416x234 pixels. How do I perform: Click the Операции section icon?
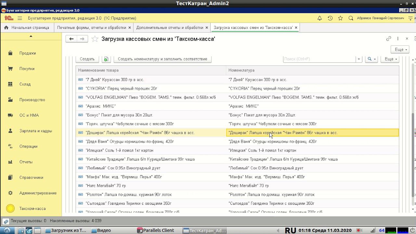10,147
